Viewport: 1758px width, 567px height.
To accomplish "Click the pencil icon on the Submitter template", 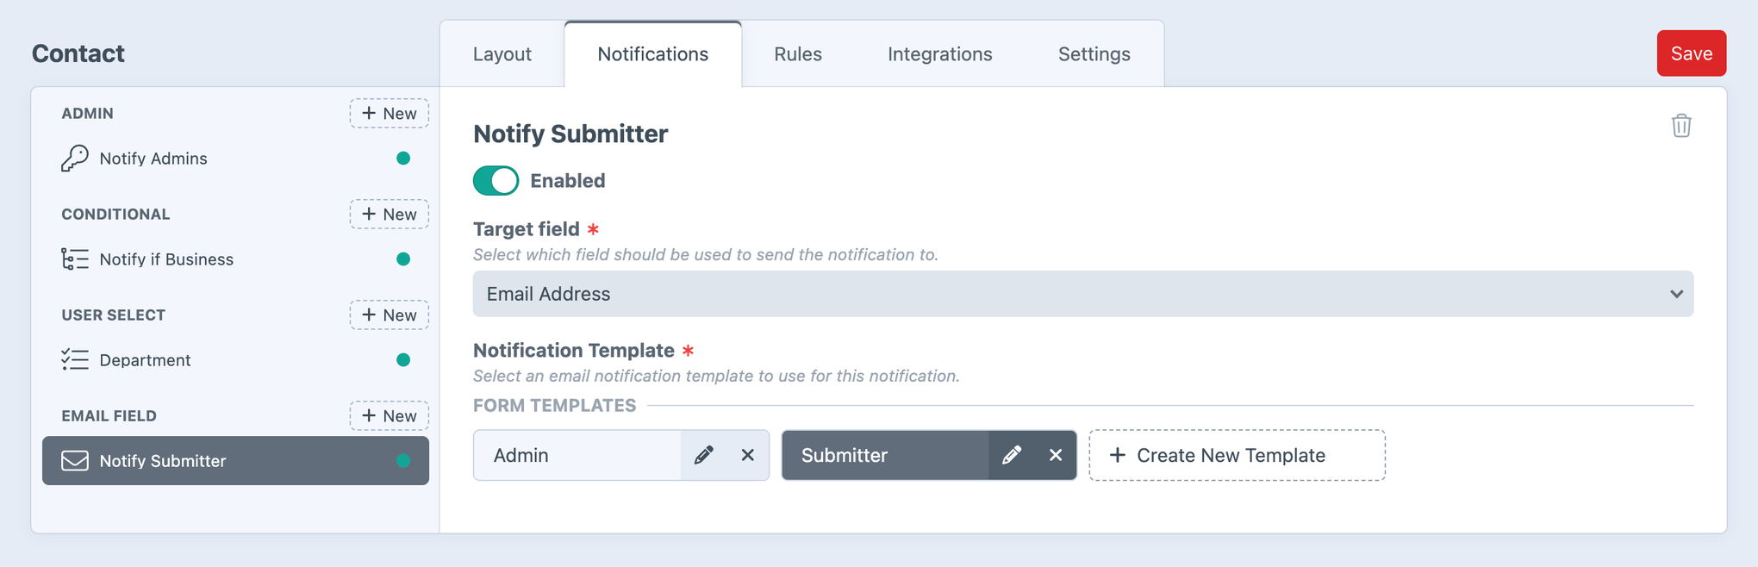I will [x=1013, y=455].
